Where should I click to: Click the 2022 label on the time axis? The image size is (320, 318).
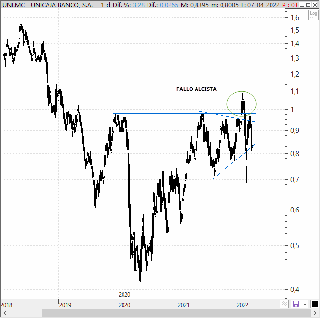pos(243,305)
